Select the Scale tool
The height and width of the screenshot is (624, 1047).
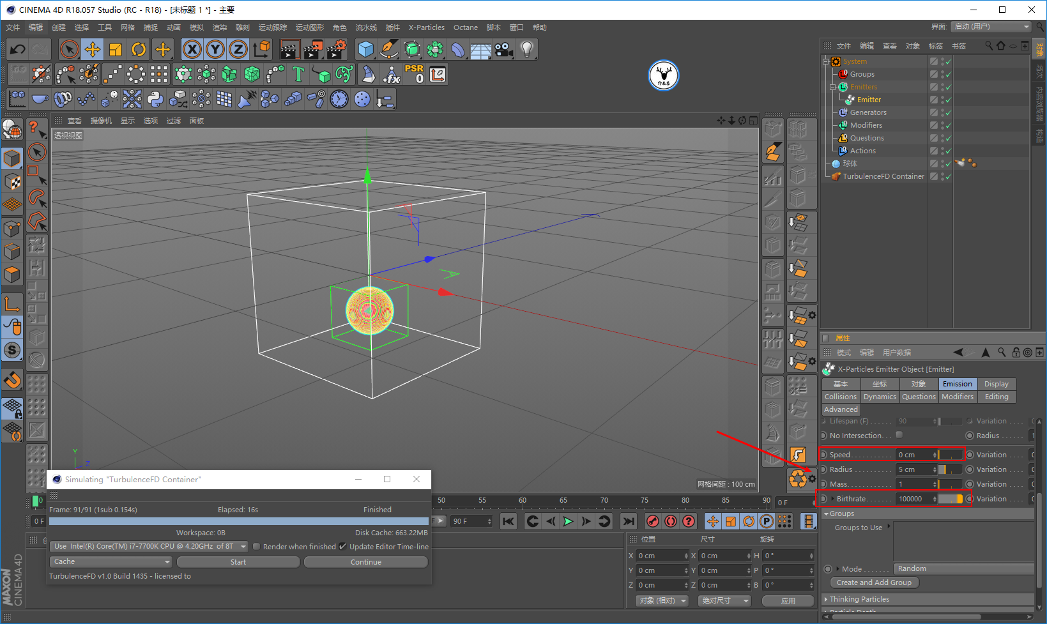click(x=116, y=49)
